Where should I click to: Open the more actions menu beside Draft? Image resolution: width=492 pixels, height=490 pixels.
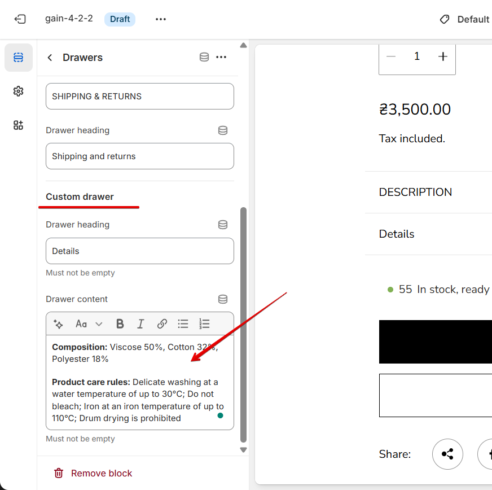161,19
